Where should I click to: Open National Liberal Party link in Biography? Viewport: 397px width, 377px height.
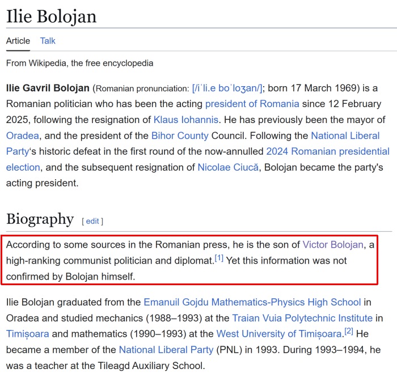point(166,350)
